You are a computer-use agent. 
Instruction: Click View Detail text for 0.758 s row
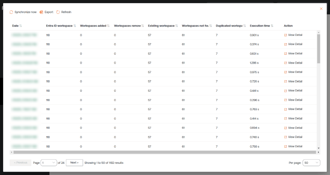[295, 146]
